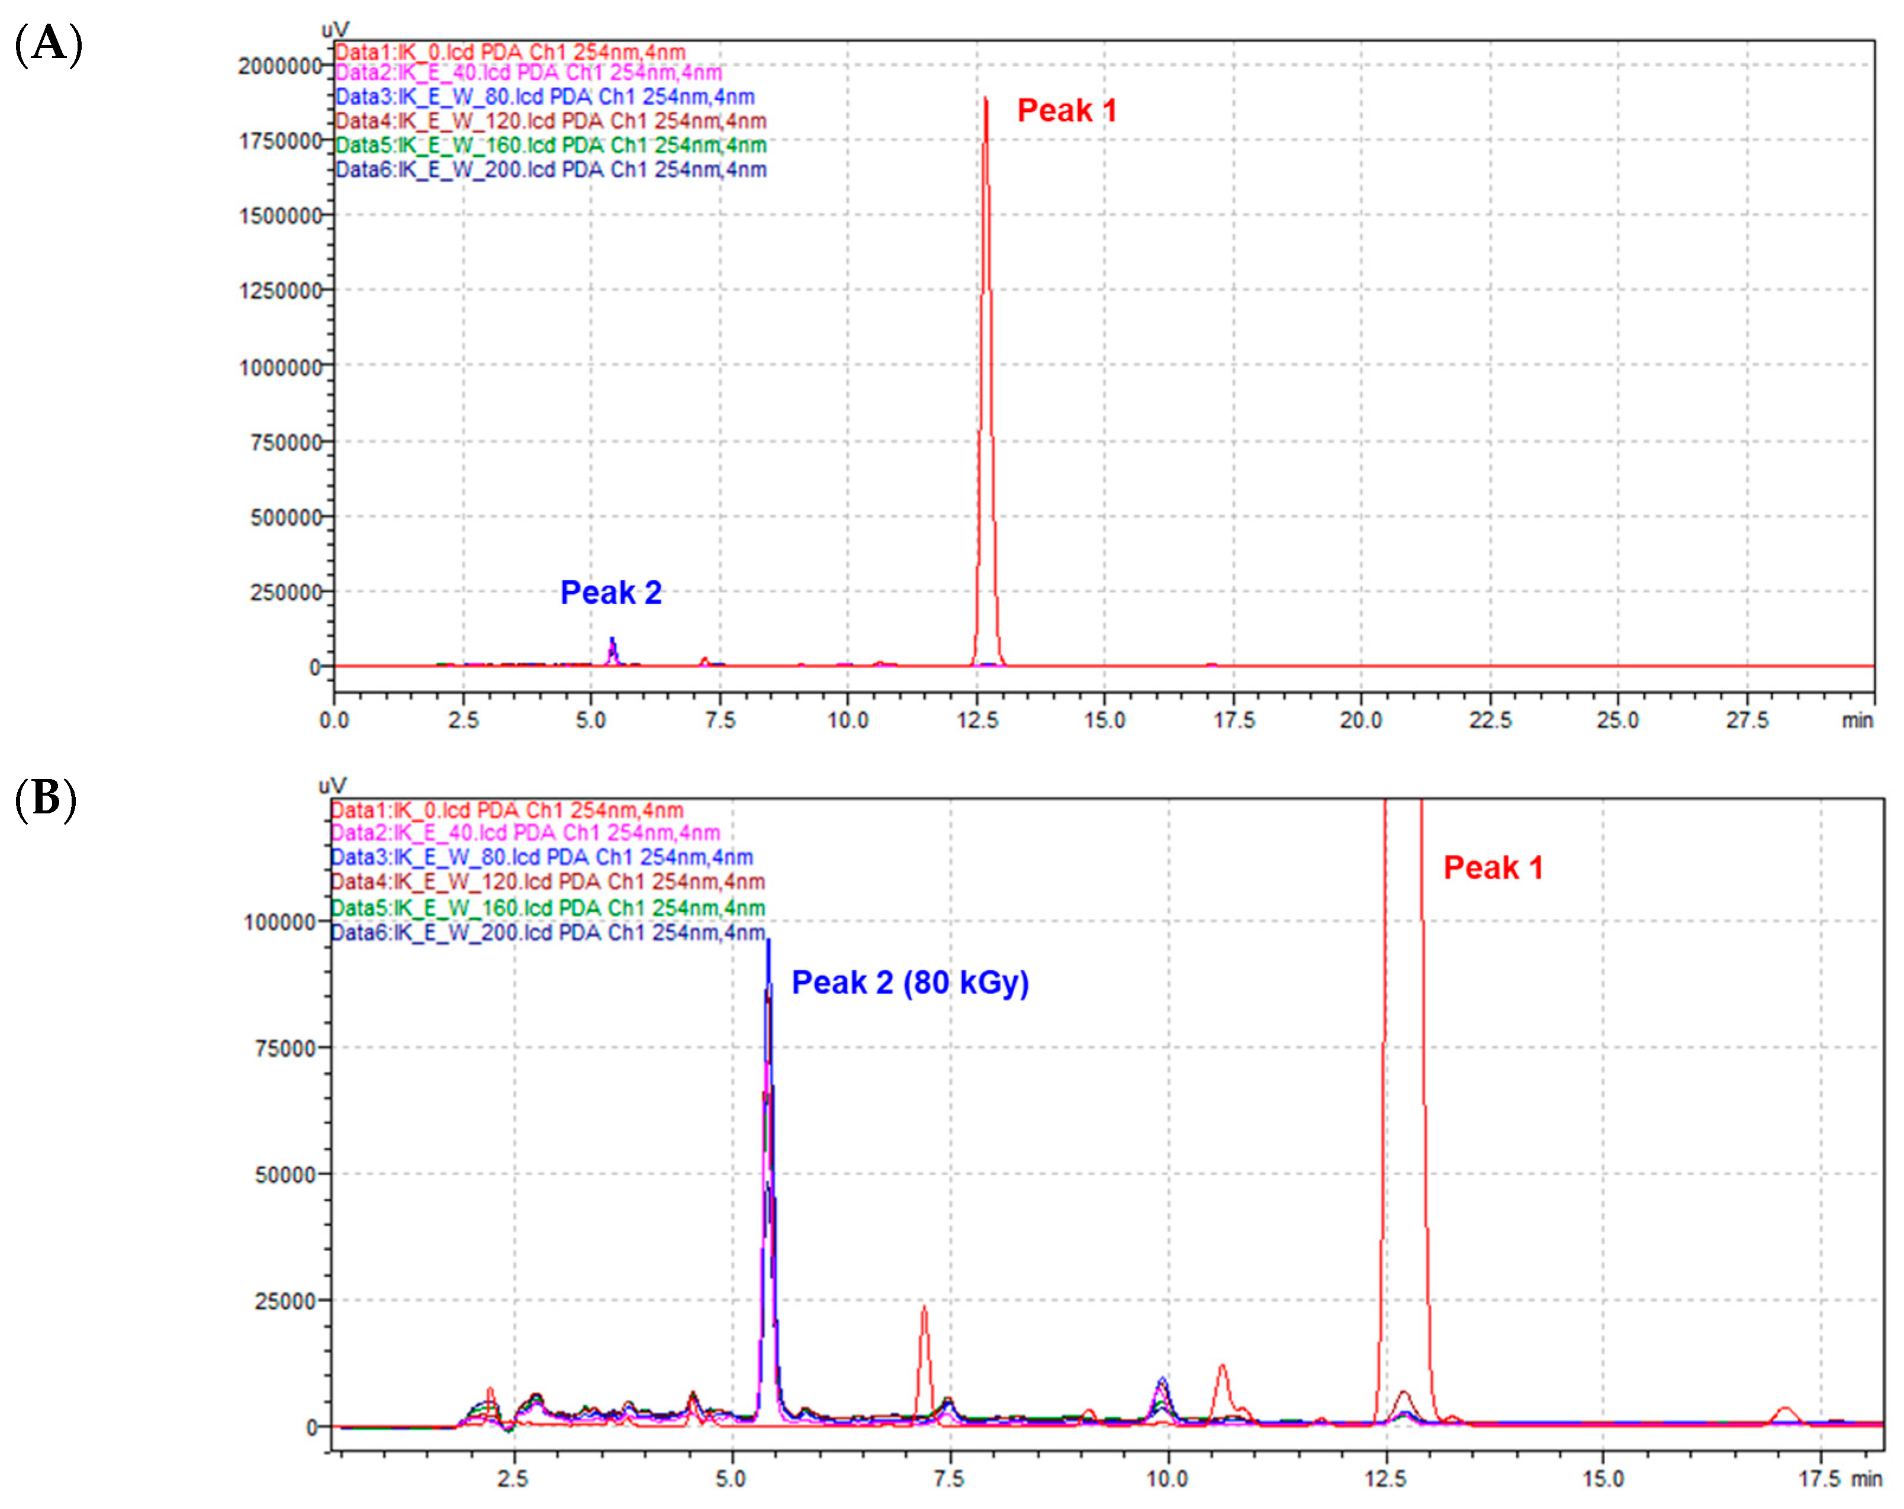Click the 2000000 y-axis label in chart A
This screenshot has height=1509, width=1904.
pyautogui.click(x=279, y=66)
